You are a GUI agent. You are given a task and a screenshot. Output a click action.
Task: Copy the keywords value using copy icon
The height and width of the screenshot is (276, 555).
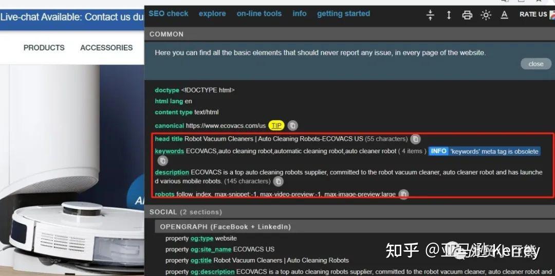(x=163, y=160)
